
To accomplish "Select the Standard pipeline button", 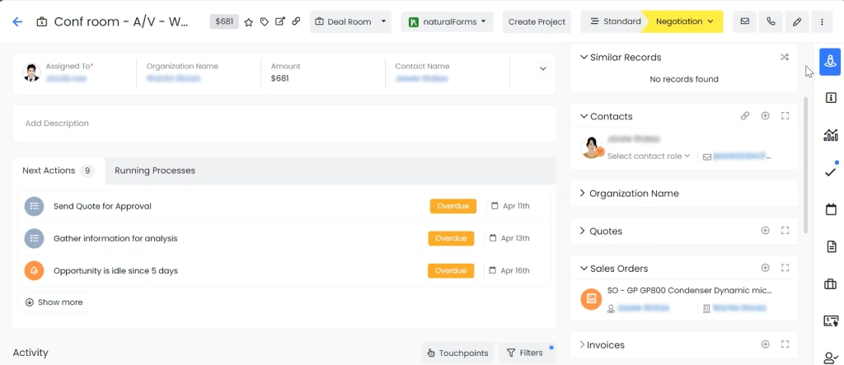I will (615, 21).
